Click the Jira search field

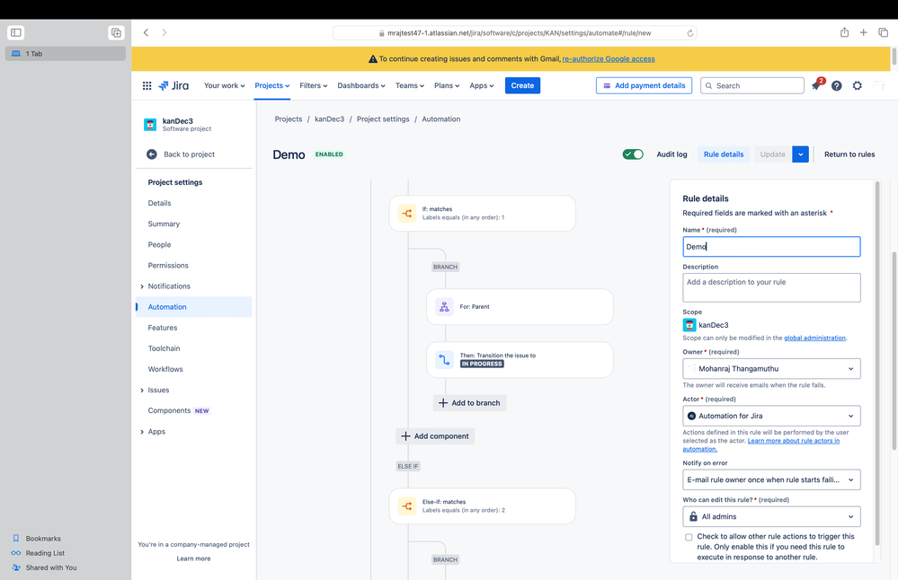(752, 86)
